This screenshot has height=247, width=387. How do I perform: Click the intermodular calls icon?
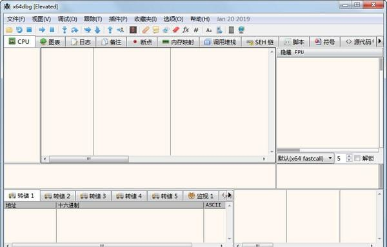coord(219,30)
